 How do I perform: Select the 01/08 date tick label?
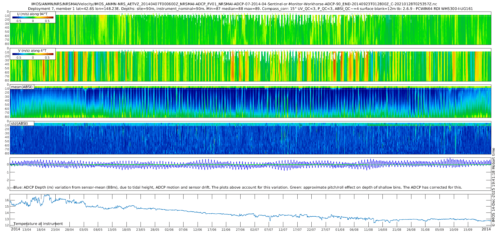[340, 230]
